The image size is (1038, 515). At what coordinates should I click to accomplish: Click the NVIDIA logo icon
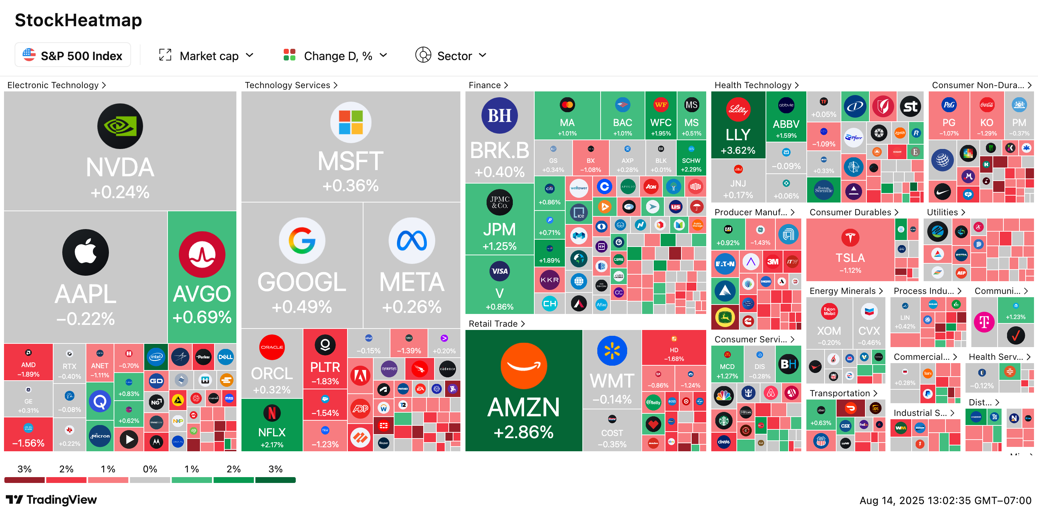pyautogui.click(x=120, y=126)
